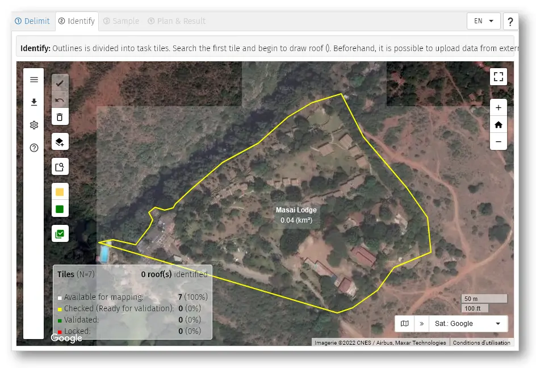Select the yellow color swatch

[x=60, y=192]
